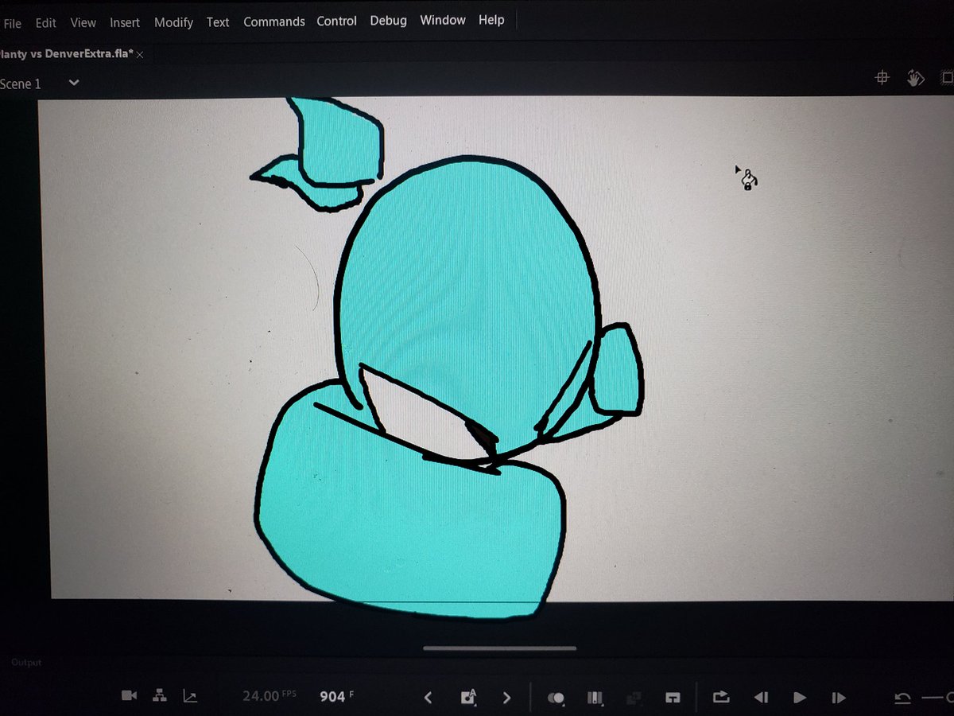Go to the next keyframe arrow
Image resolution: width=954 pixels, height=716 pixels.
[506, 698]
